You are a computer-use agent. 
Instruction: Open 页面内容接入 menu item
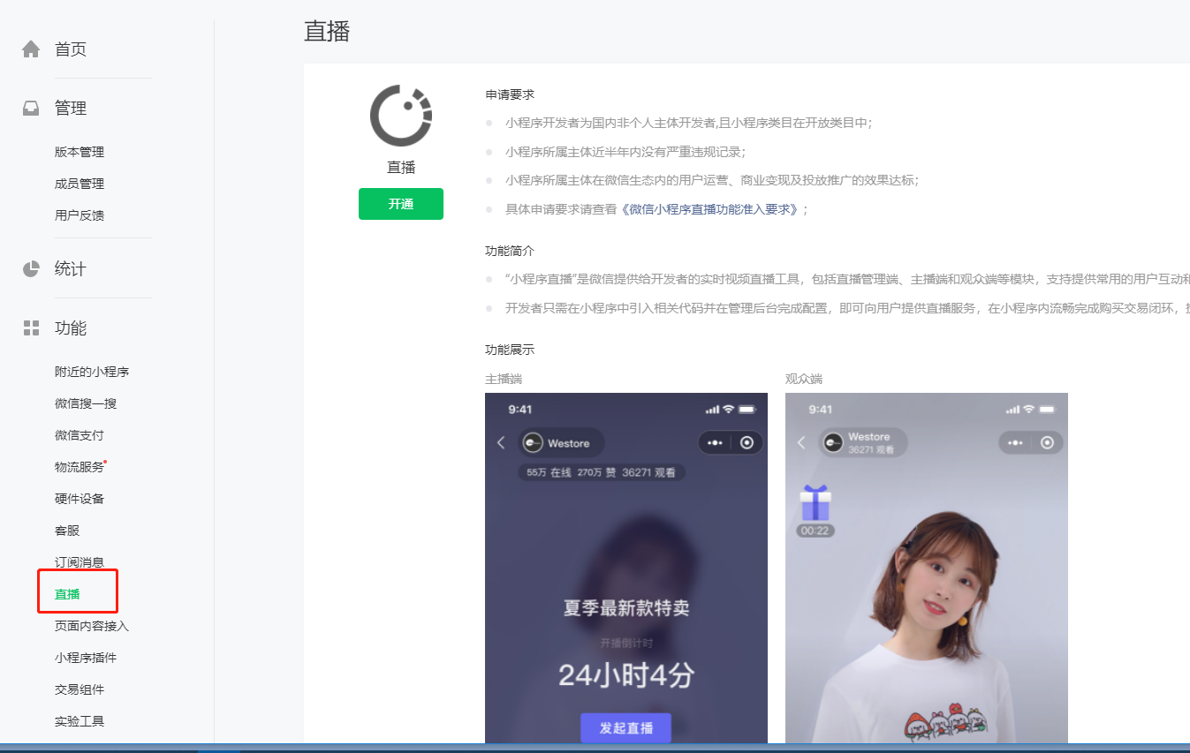click(x=92, y=626)
